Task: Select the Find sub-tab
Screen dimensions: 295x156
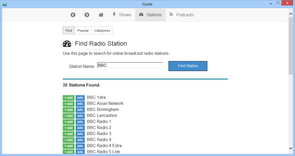Action: pyautogui.click(x=69, y=30)
